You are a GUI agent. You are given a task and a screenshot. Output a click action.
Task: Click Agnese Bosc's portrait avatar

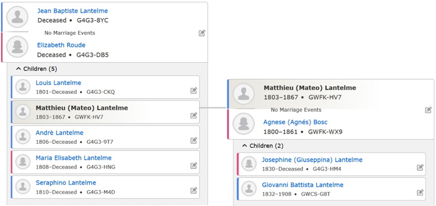point(244,123)
